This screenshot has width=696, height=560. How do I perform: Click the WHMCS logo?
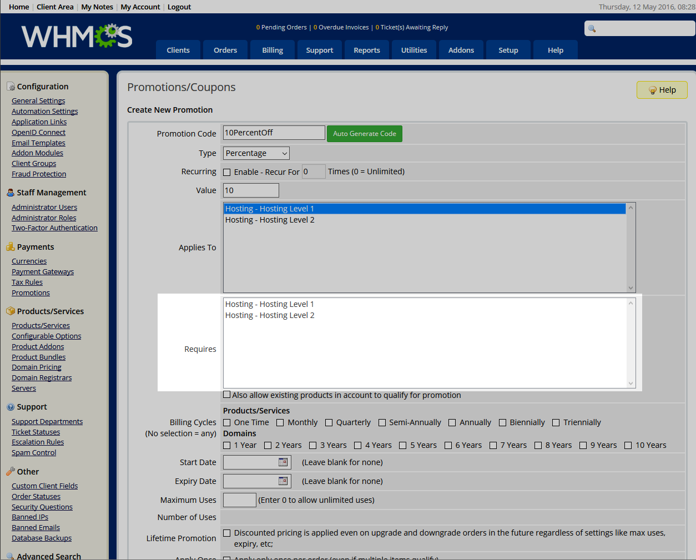coord(77,37)
